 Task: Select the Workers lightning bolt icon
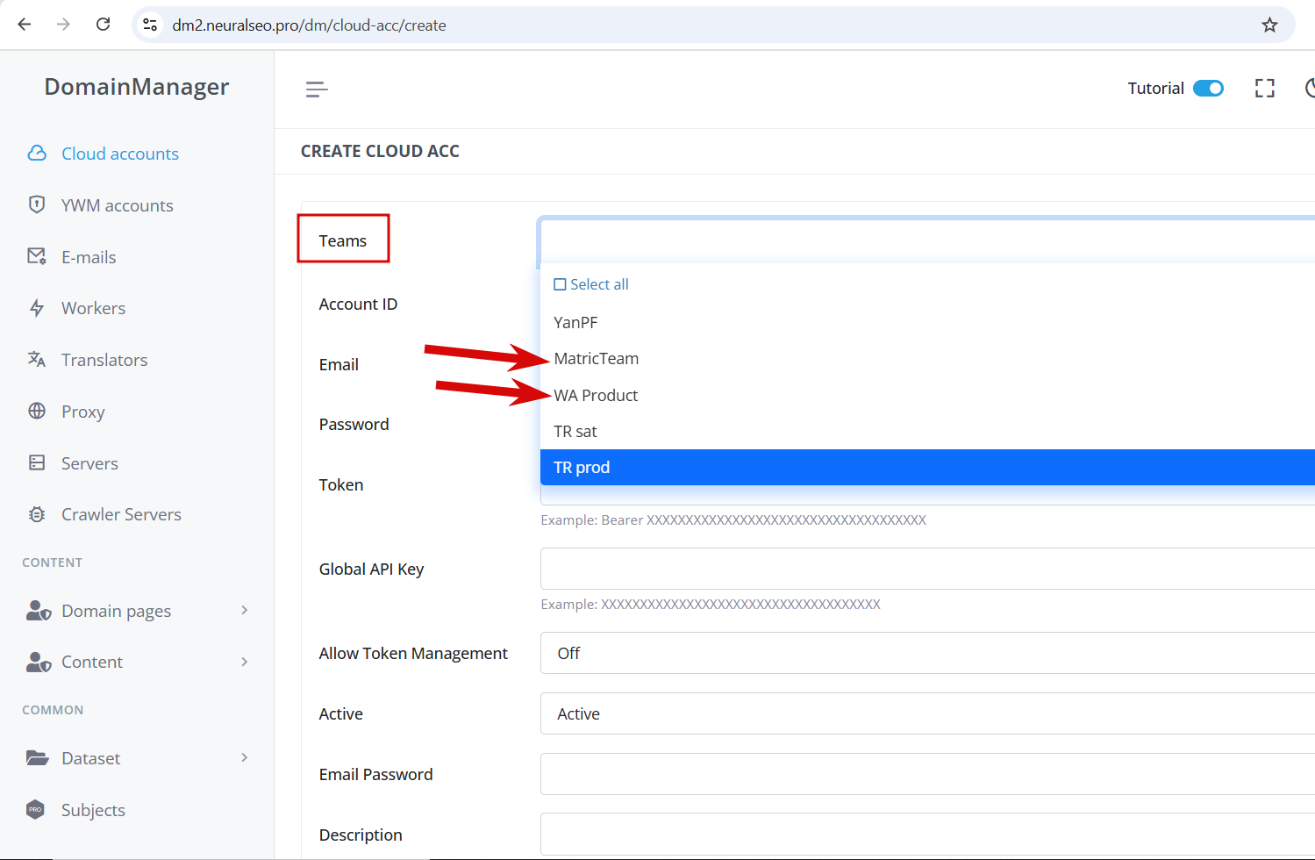[37, 308]
